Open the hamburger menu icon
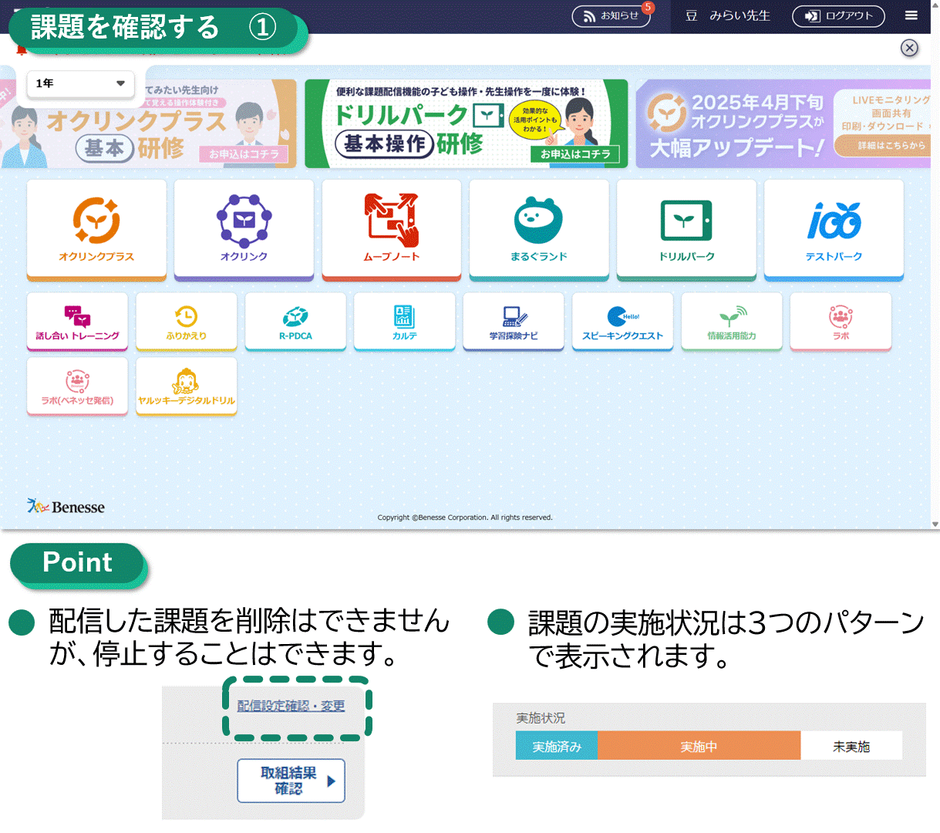This screenshot has height=833, width=940. coord(911,15)
